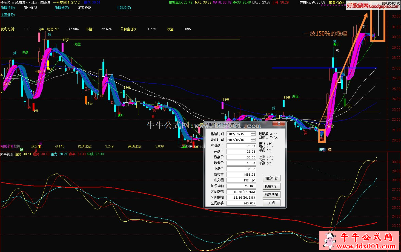Click the 疯牛: 23.33 indicator value
Image resolution: width=401 pixels, height=252 pixels.
77,154
